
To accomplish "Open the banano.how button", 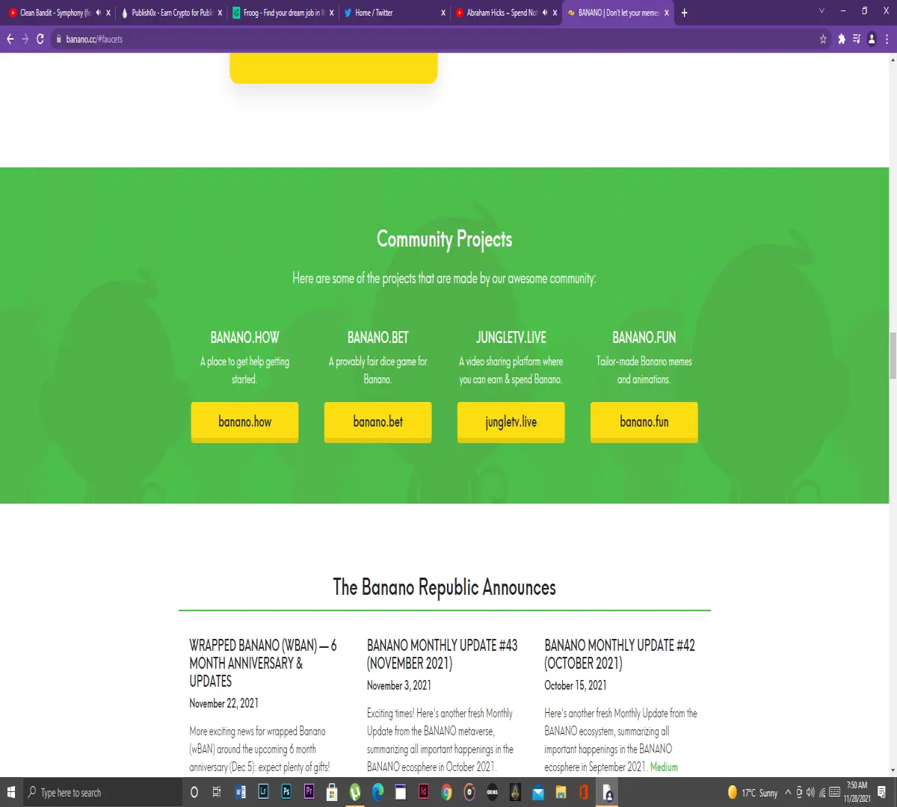I will pyautogui.click(x=244, y=422).
